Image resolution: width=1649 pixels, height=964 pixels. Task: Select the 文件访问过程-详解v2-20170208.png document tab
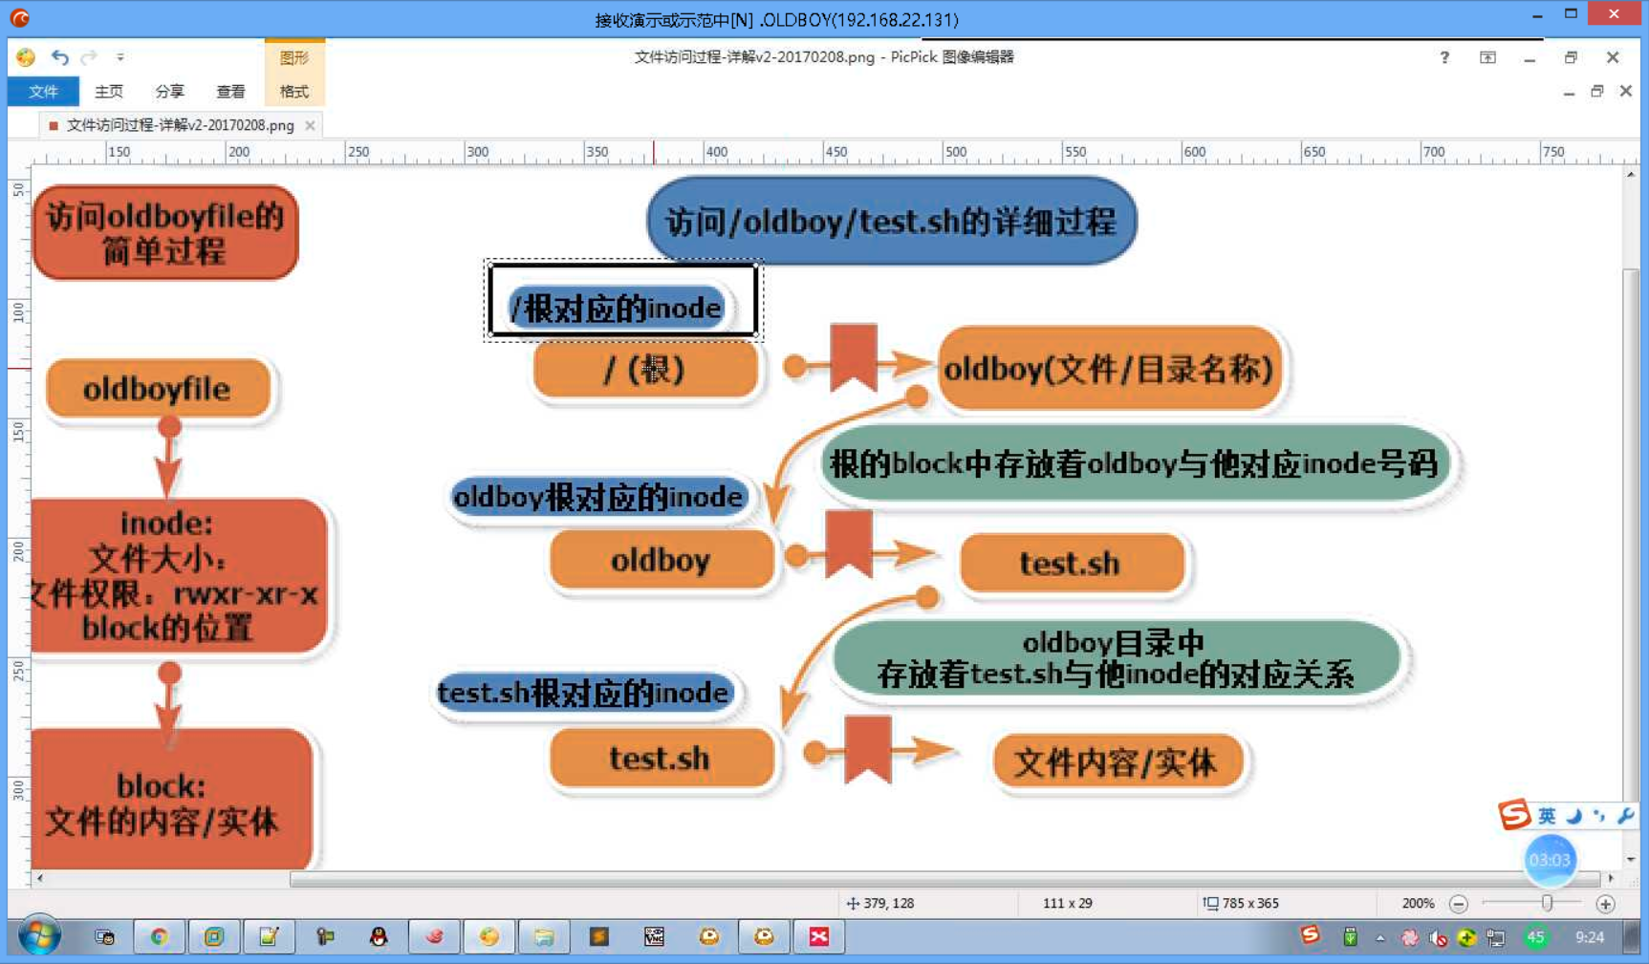pos(180,125)
